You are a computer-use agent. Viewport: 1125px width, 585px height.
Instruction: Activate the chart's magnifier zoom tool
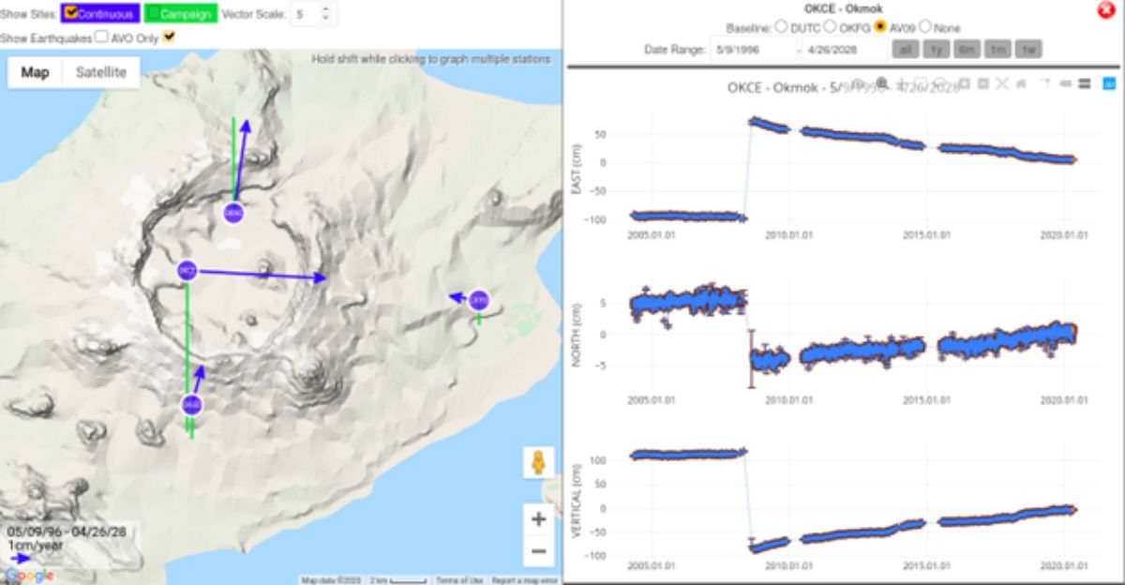(881, 83)
